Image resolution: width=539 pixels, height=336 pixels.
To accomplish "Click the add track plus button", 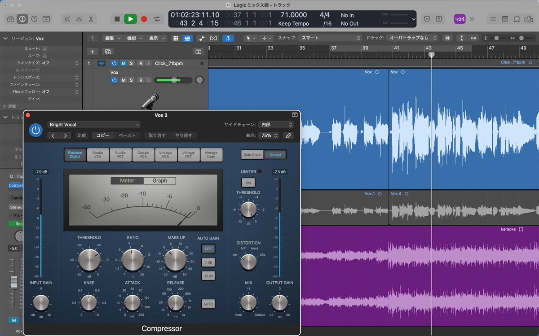I will coord(92,52).
